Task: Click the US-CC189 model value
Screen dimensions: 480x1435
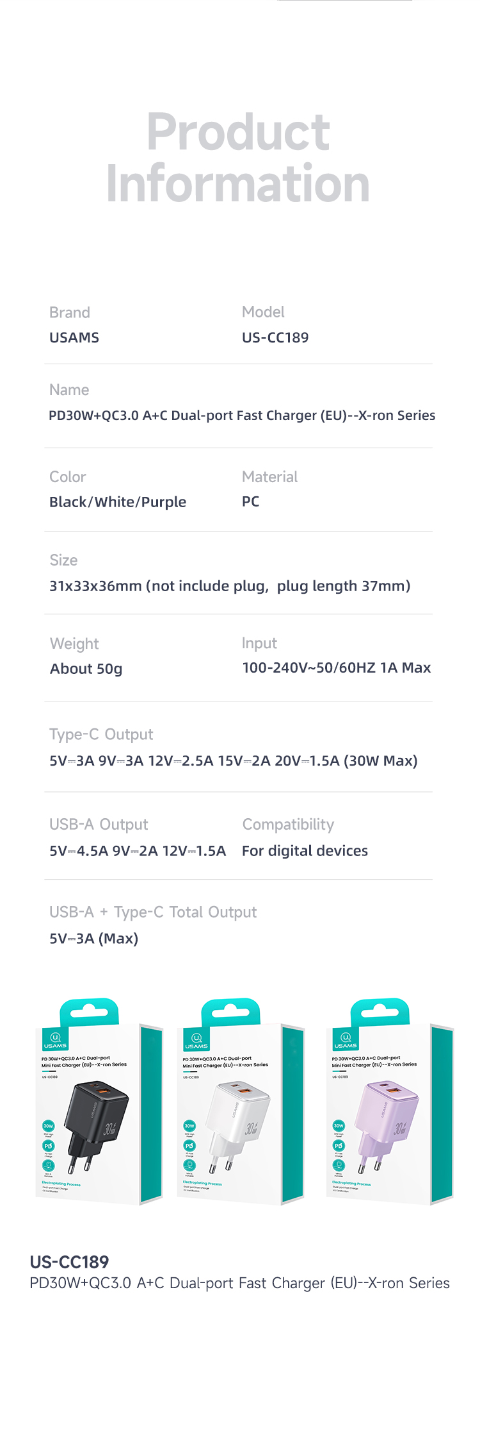Action: [275, 337]
